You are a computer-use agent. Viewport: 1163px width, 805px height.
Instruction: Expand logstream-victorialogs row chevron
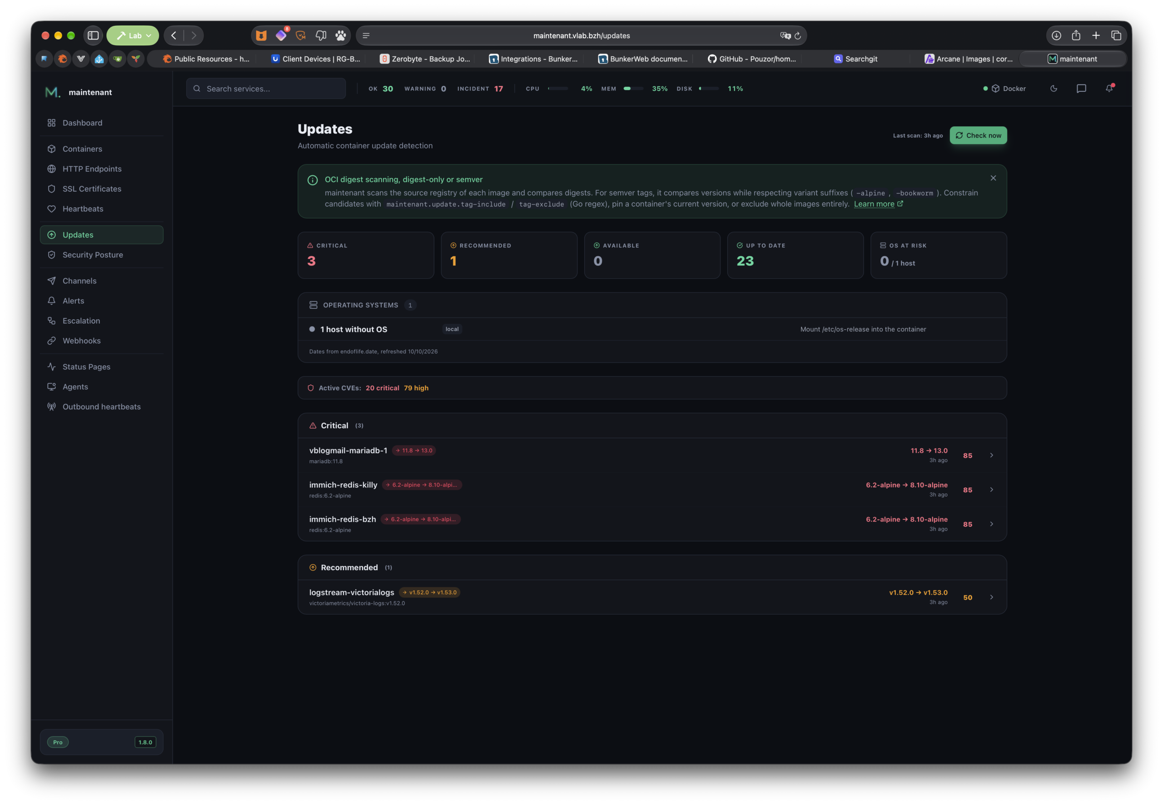click(x=991, y=597)
